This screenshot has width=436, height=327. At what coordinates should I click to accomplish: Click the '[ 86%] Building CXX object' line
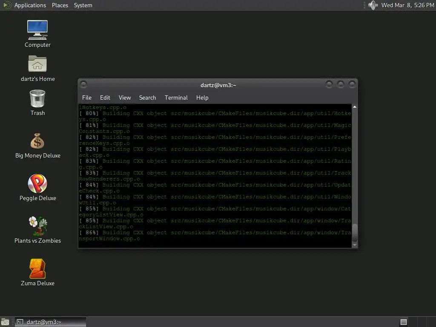coord(215,232)
